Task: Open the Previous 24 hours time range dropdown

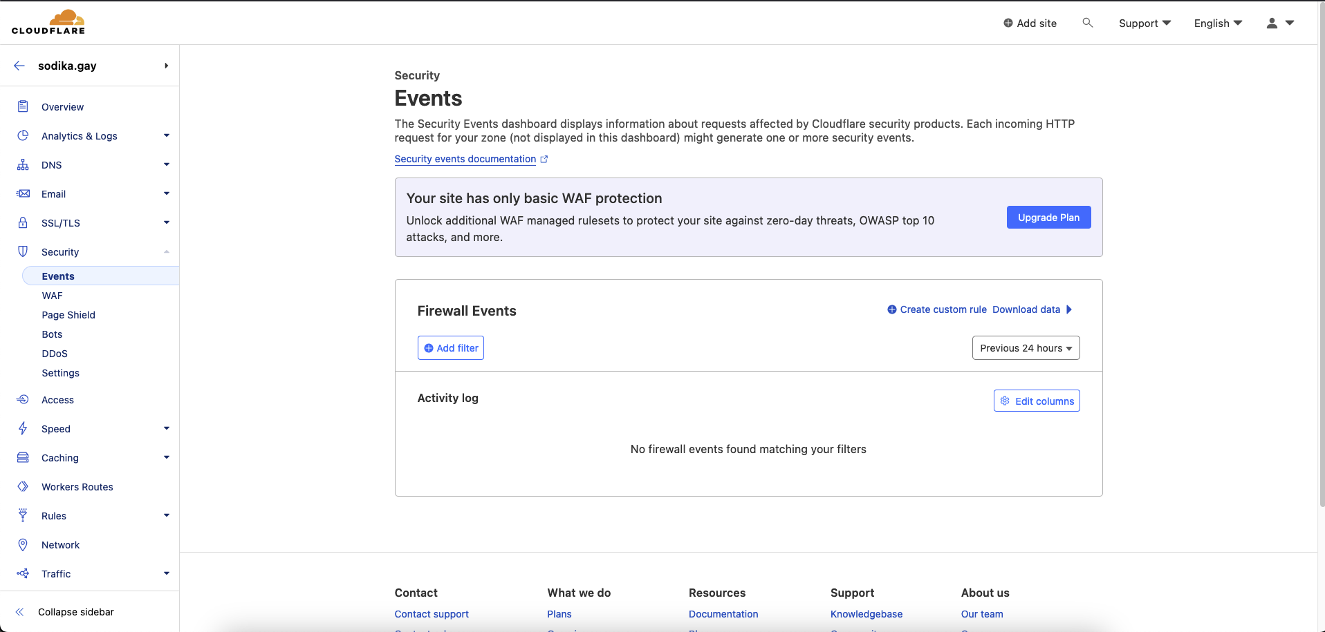Action: (1026, 348)
